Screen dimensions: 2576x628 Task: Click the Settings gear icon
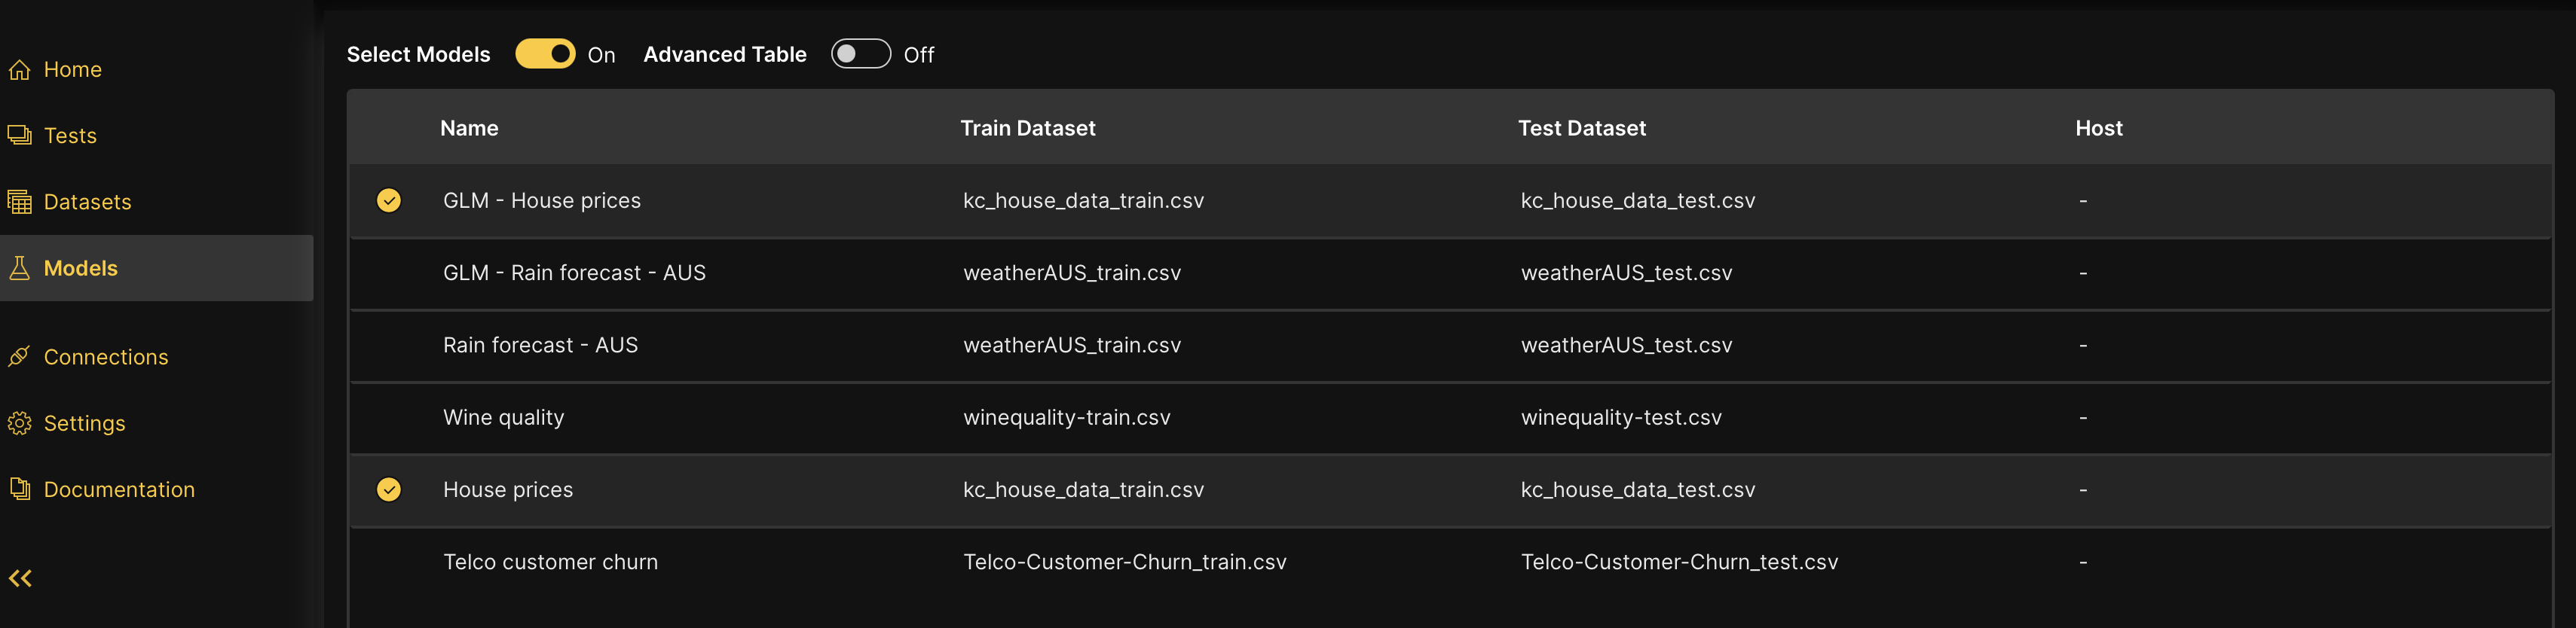coord(20,423)
